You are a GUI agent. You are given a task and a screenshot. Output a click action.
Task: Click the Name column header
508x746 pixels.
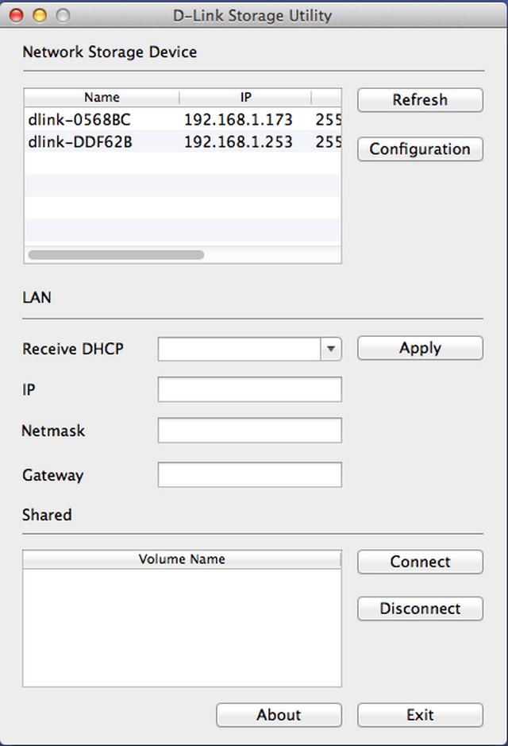click(102, 98)
